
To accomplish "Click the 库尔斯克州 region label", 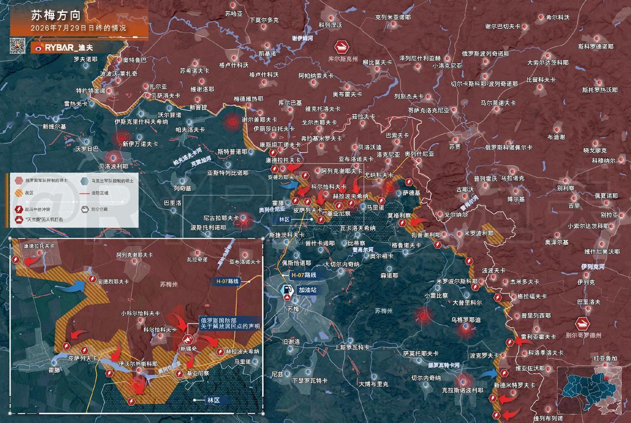I will click(x=343, y=59).
